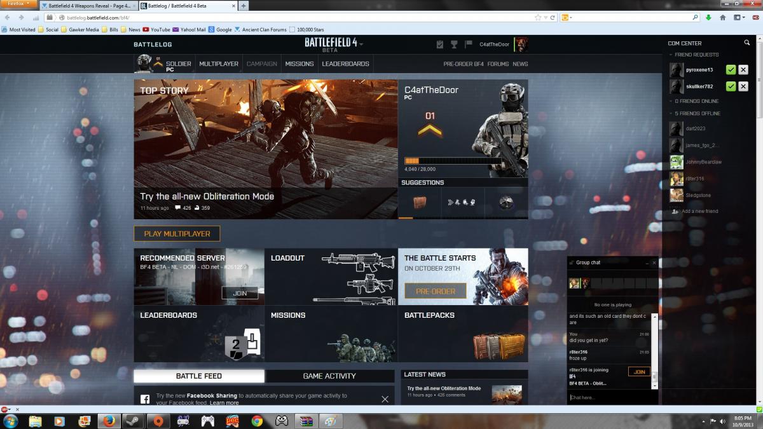Image resolution: width=763 pixels, height=429 pixels.
Task: Open the assignments checklist icon in header
Action: point(440,44)
